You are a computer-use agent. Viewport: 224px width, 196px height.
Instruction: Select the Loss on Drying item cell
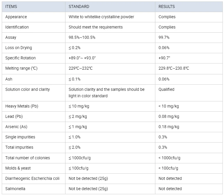point(19,48)
